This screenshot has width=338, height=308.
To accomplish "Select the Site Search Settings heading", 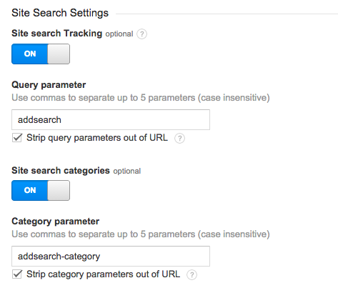I will point(60,13).
